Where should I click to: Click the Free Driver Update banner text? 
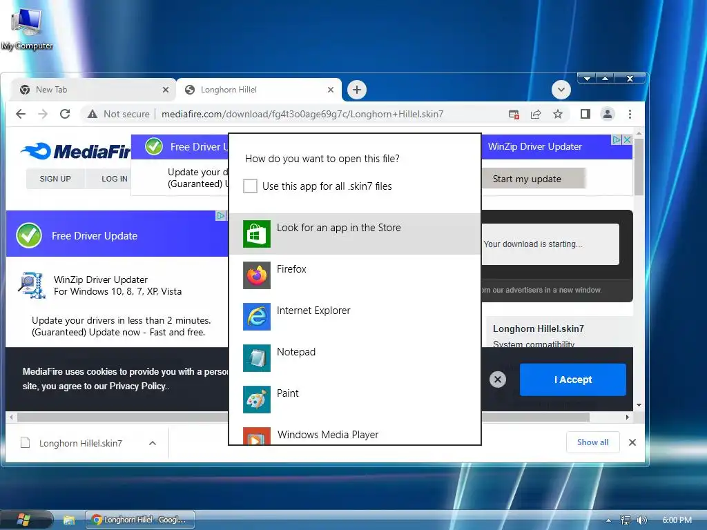[94, 236]
